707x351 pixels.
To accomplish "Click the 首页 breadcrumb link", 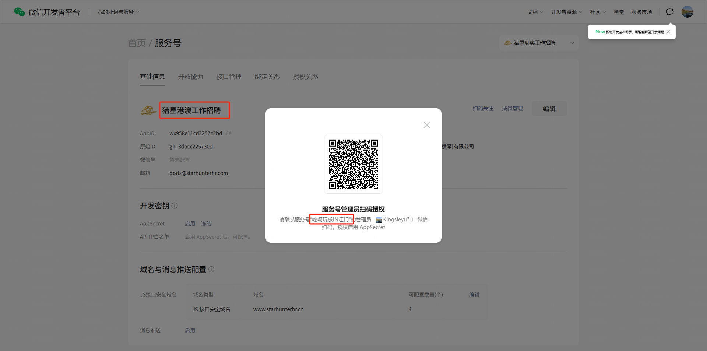I will 137,43.
